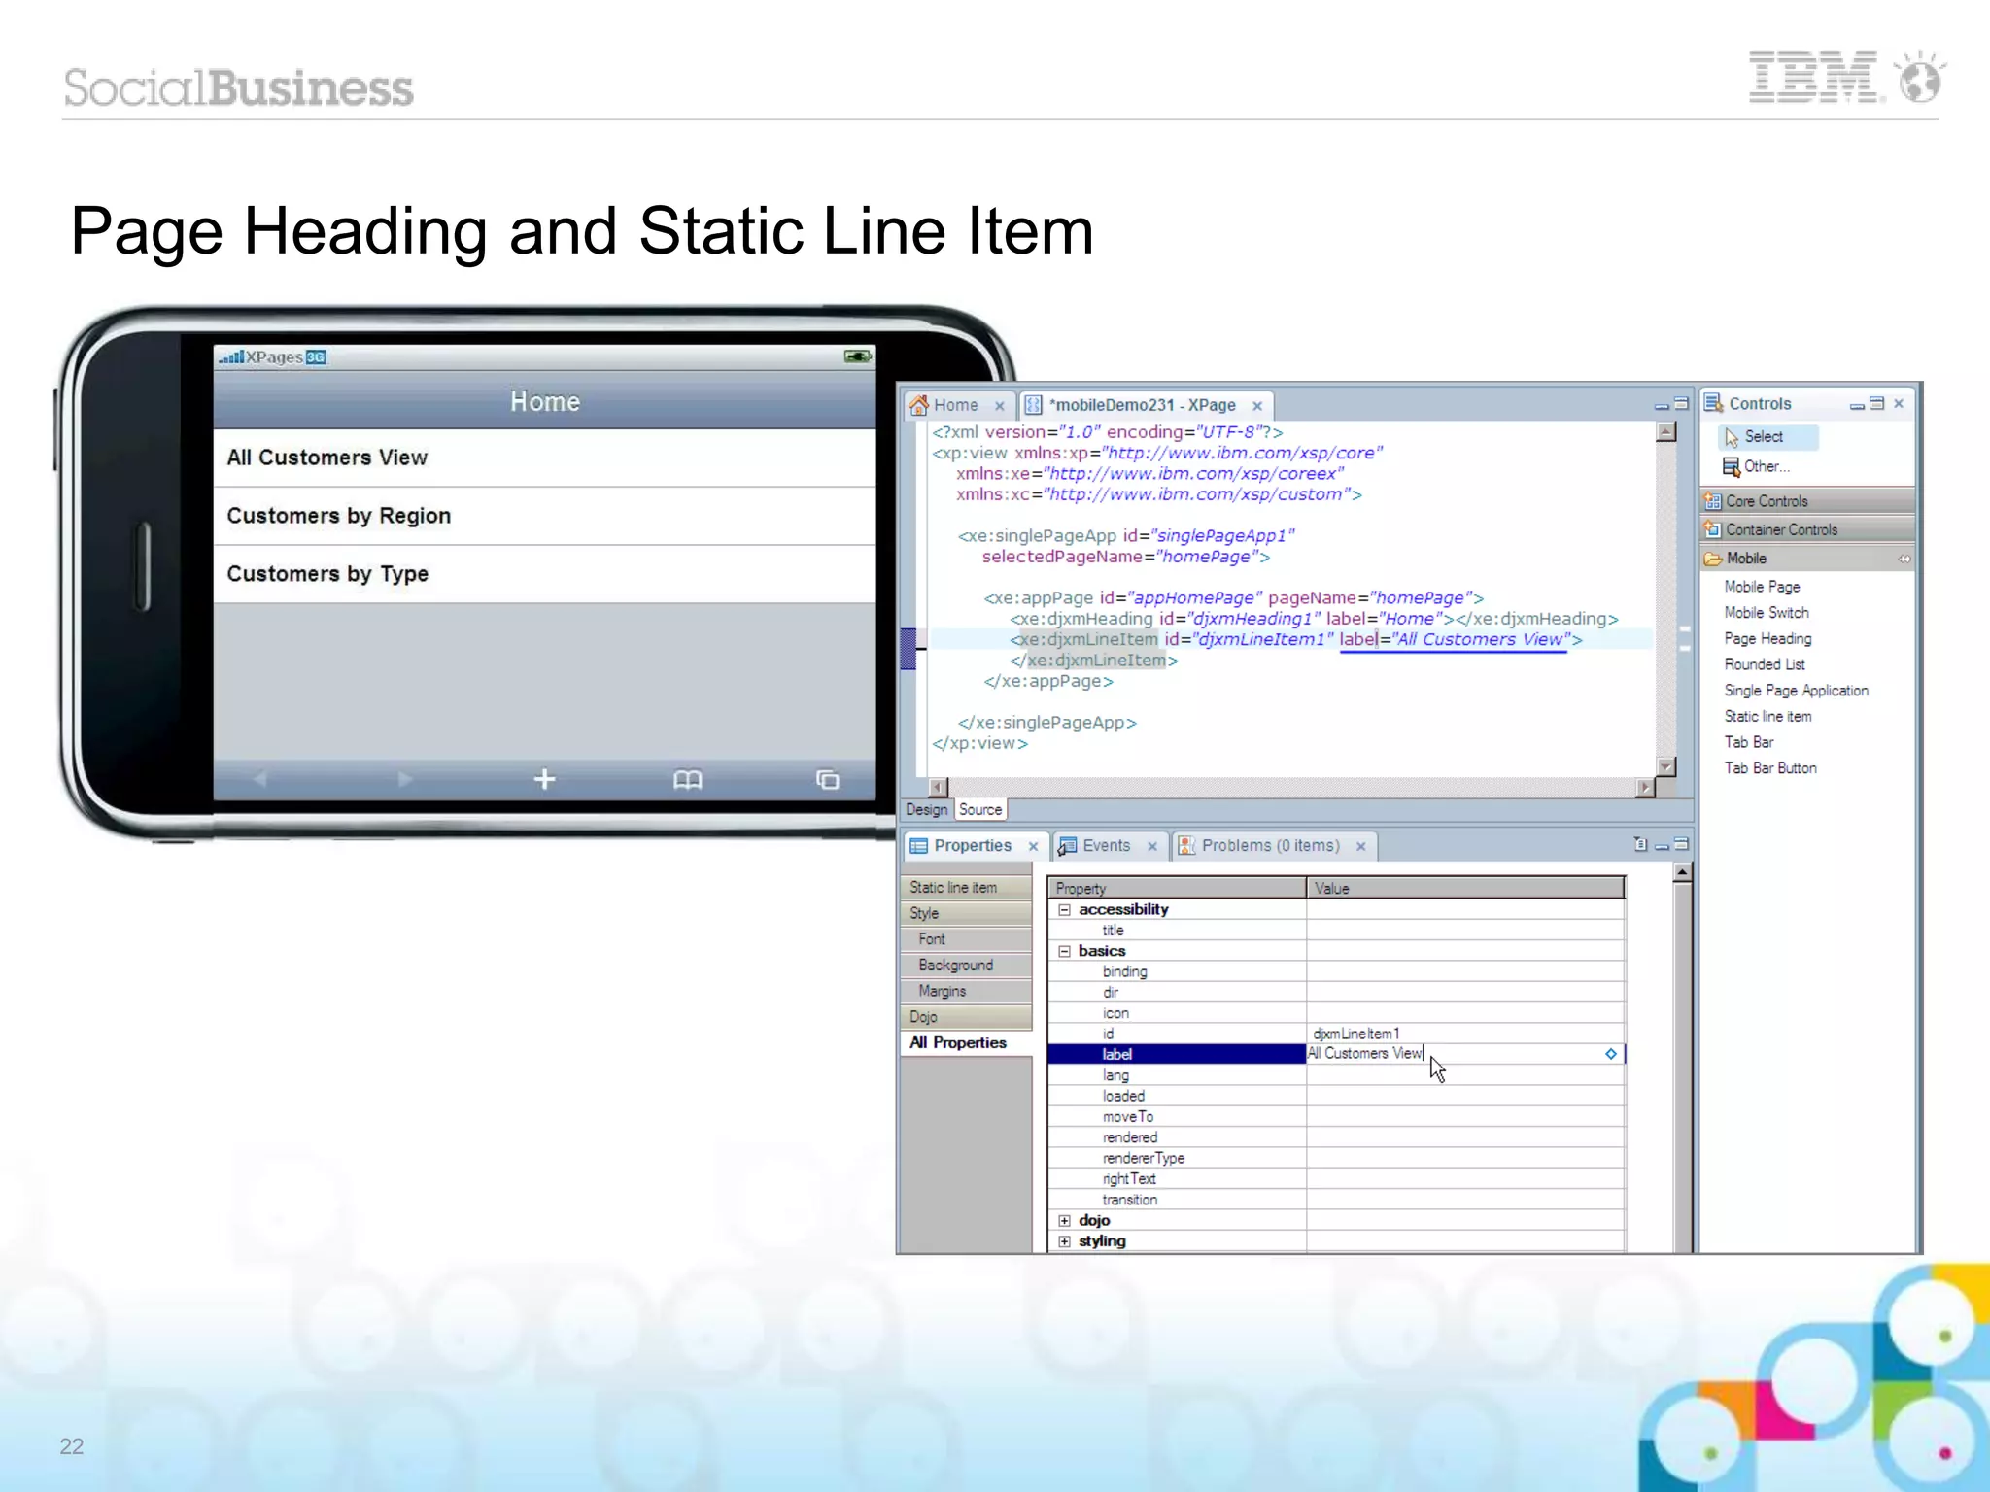This screenshot has width=1990, height=1492.
Task: Select the transition property row
Action: click(x=1336, y=1200)
